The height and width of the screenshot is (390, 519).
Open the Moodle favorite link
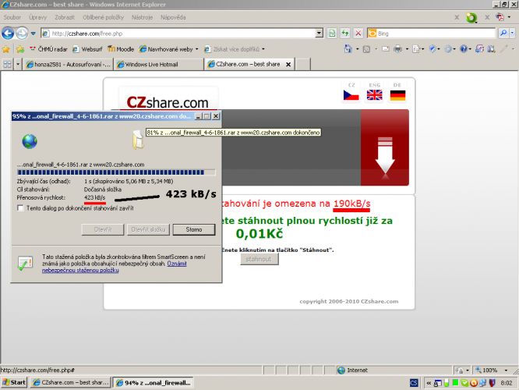click(121, 49)
